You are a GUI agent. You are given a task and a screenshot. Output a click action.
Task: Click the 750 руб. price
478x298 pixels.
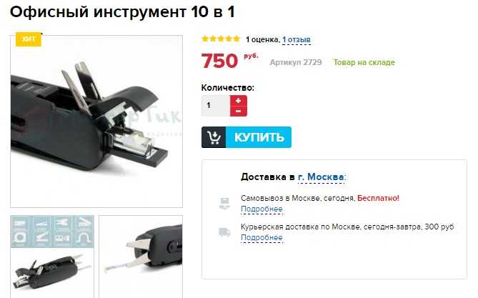click(229, 60)
